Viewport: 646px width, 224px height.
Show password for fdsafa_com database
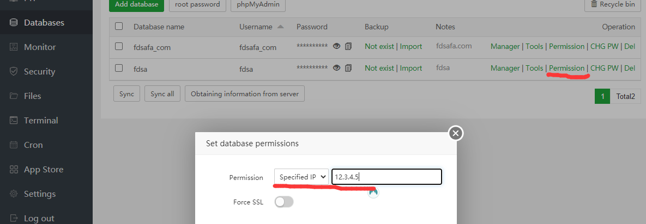point(337,46)
